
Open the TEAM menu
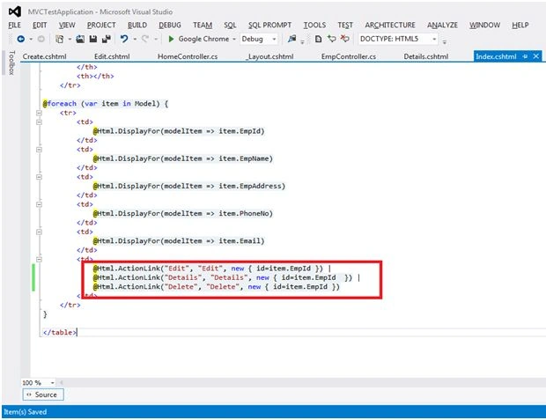point(203,25)
